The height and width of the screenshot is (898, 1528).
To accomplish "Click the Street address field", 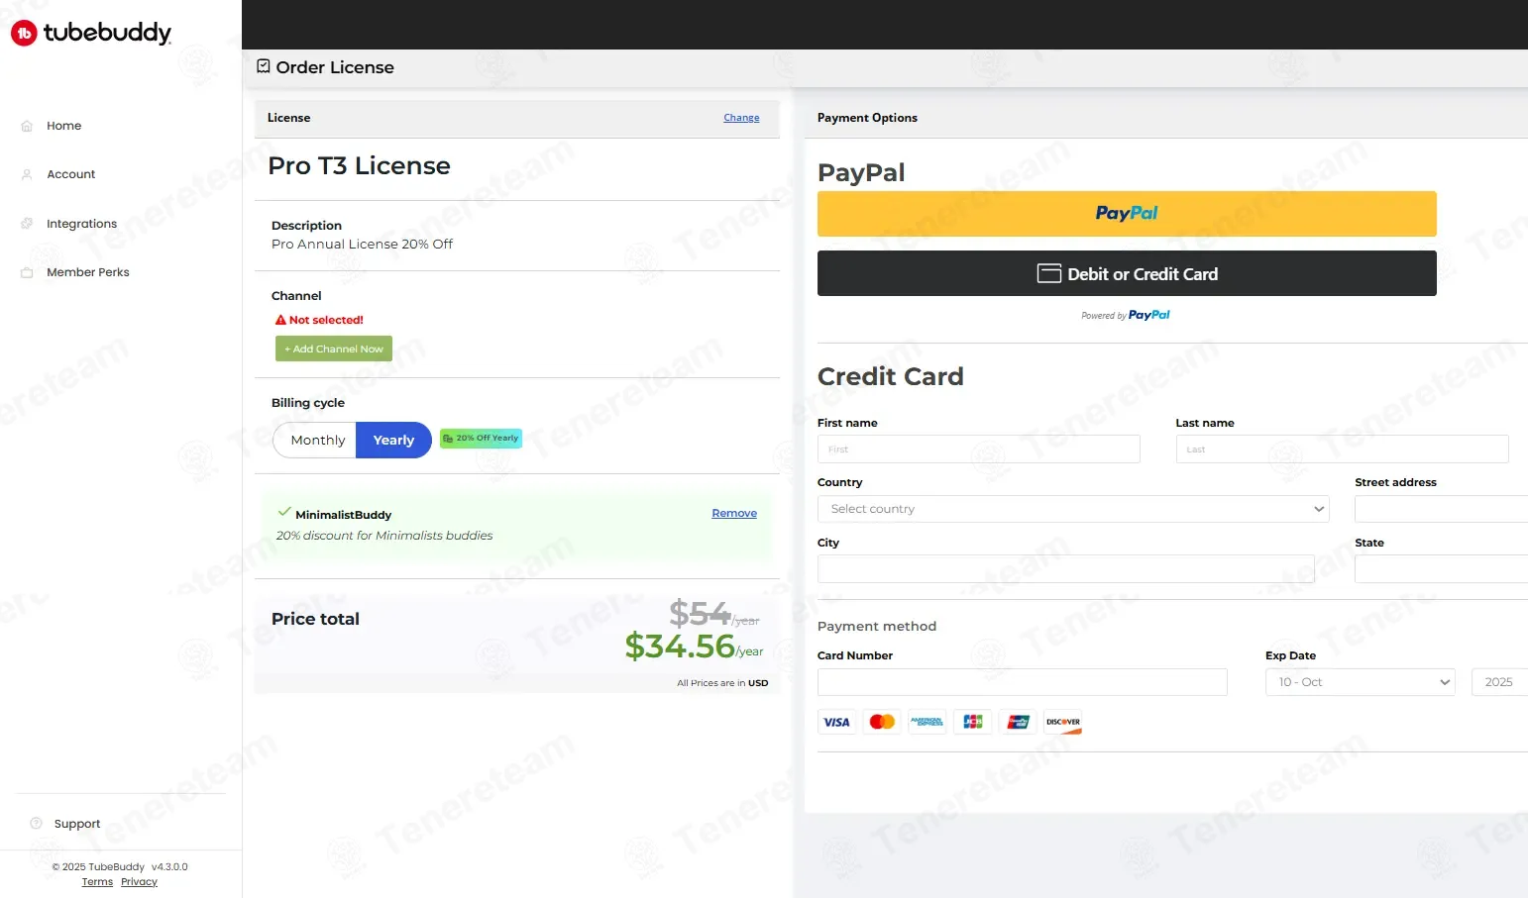I will pos(1442,509).
